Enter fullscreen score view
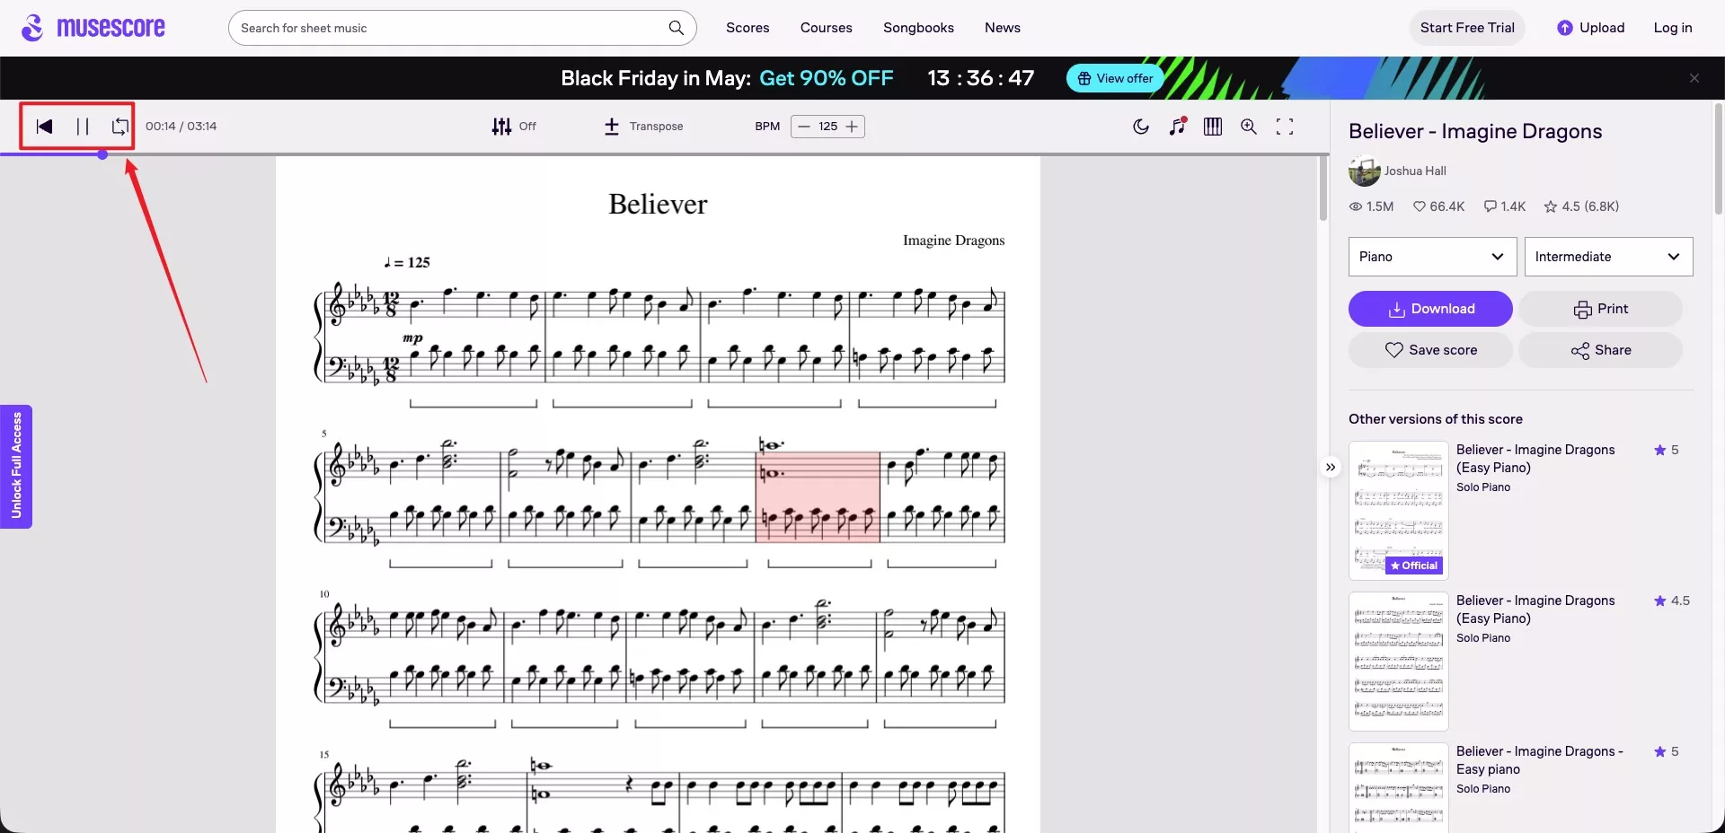This screenshot has height=833, width=1725. 1285,127
